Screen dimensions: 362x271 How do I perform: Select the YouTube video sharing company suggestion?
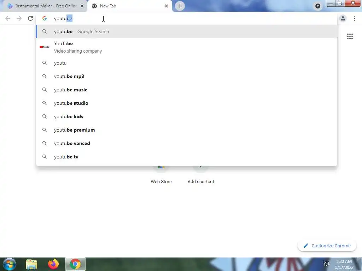187,47
